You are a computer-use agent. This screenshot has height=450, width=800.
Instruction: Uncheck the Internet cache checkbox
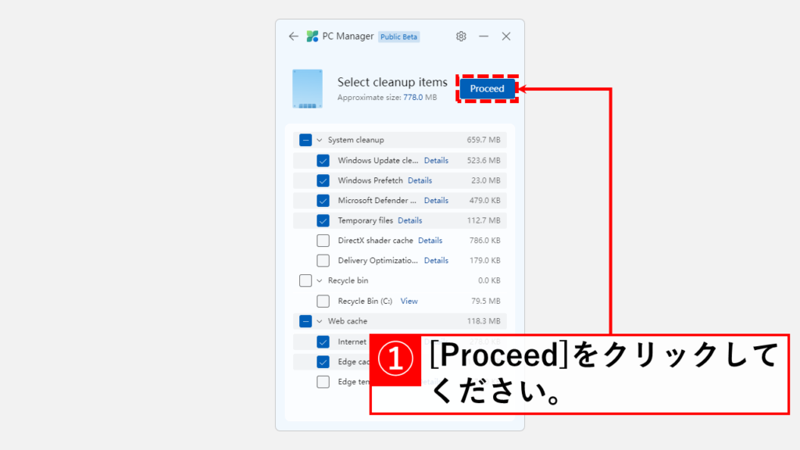pyautogui.click(x=323, y=341)
